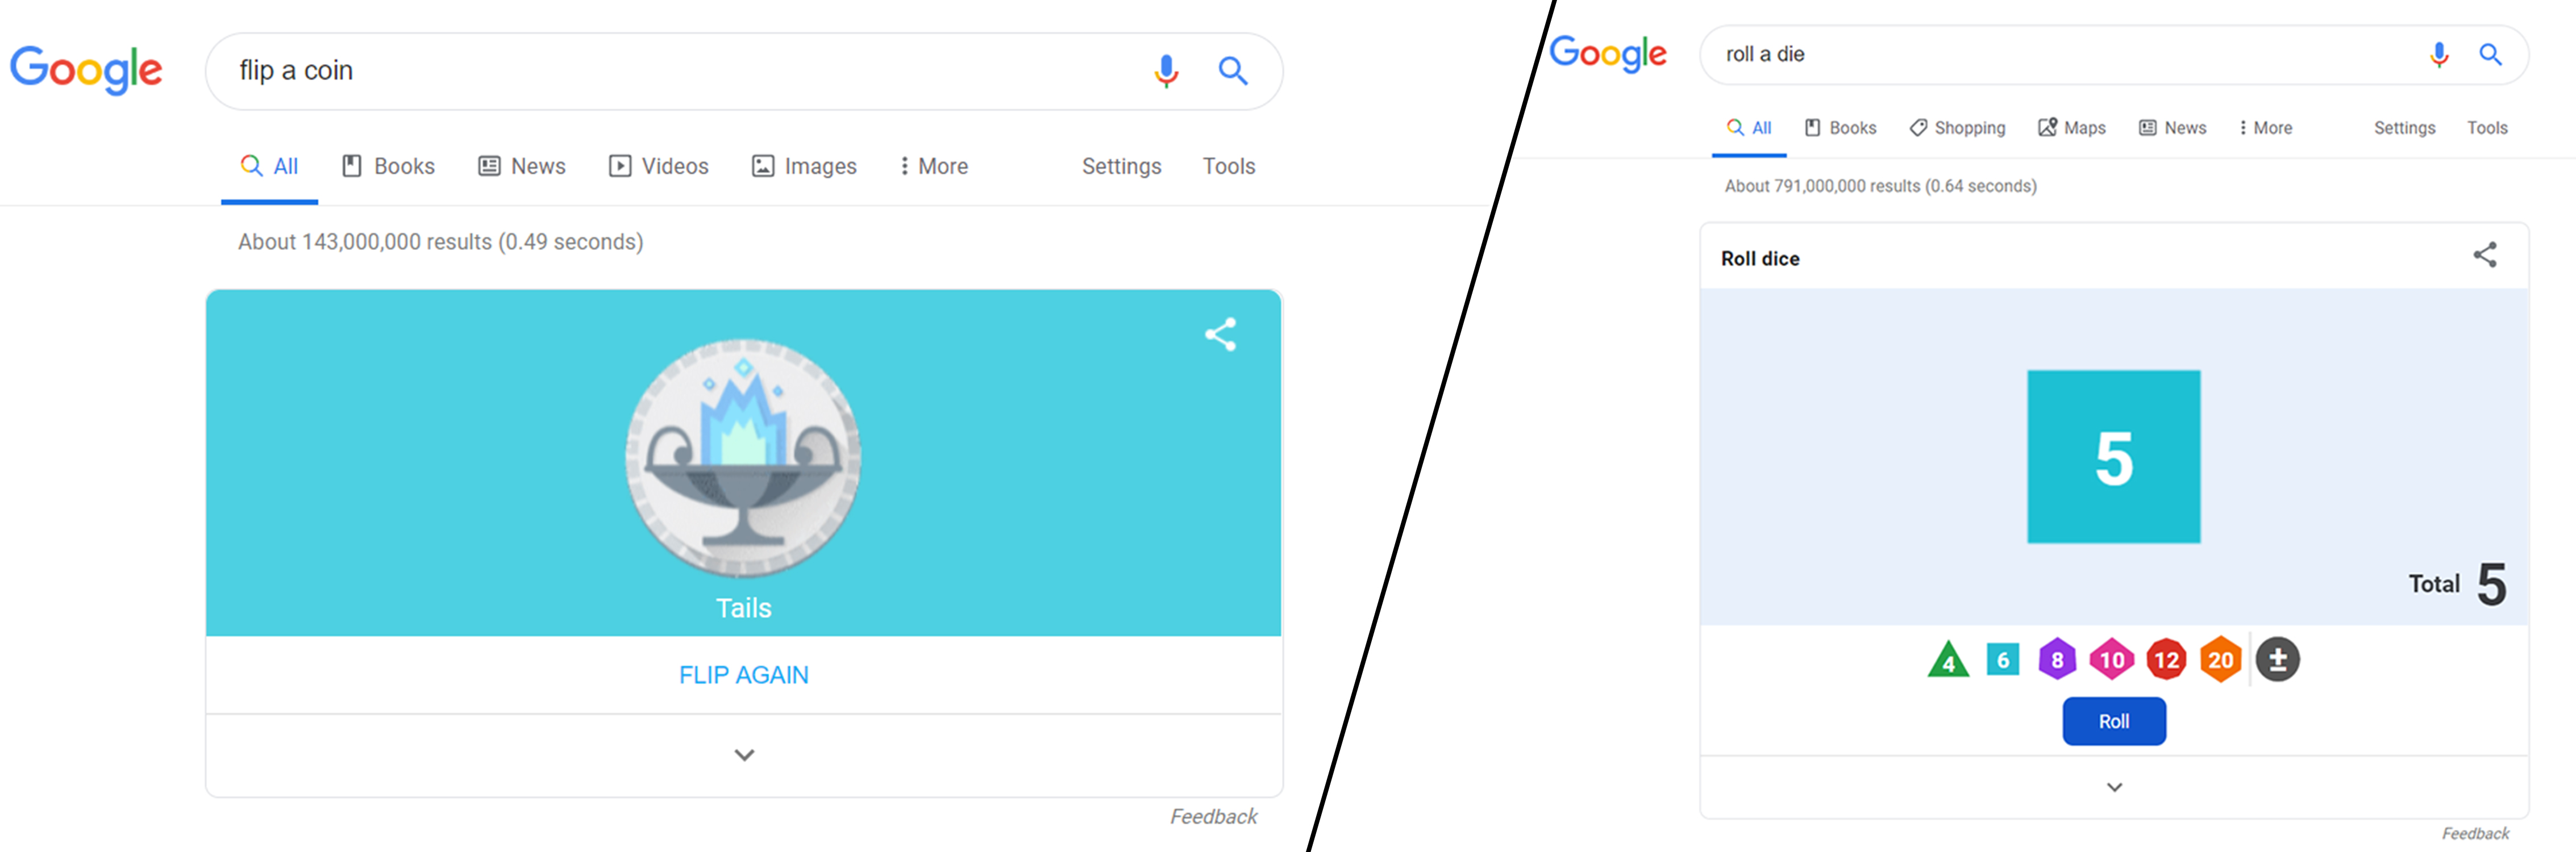Select the pink 10-sided die icon
Image resolution: width=2576 pixels, height=852 pixels.
[x=2112, y=660]
